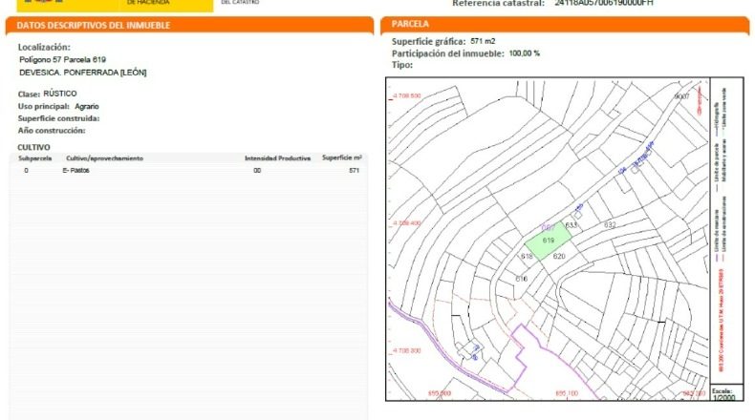The image size is (755, 420).
Task: Select the Uso principal label
Action: coord(44,106)
